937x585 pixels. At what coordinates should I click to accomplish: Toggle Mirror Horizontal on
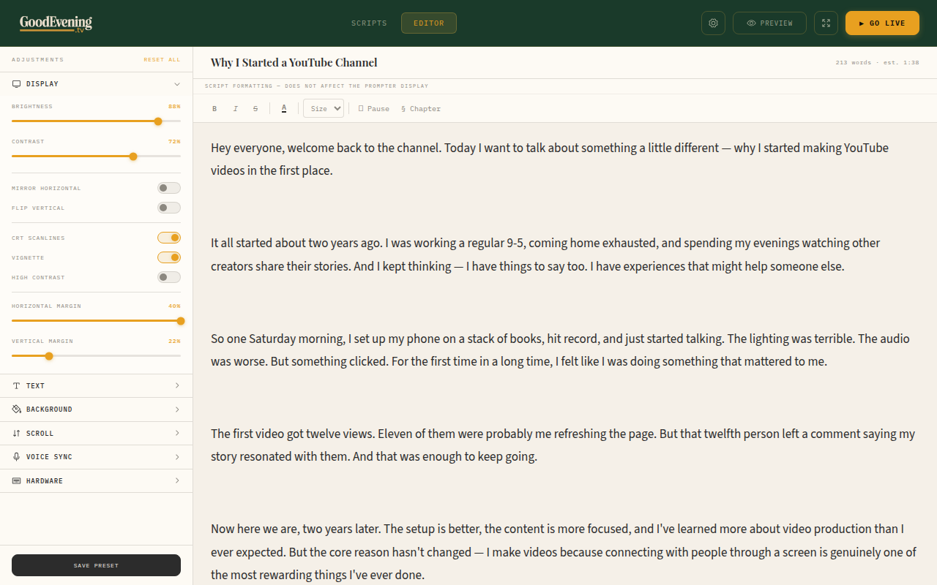click(168, 188)
